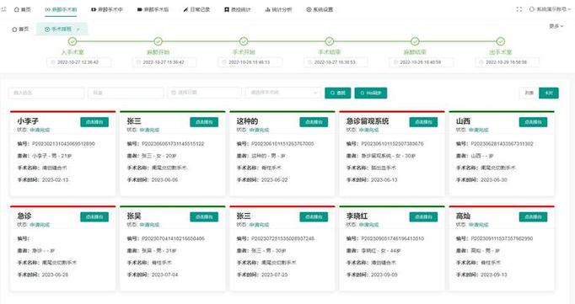Click the clock icon in 出手术室 time field

point(481,62)
